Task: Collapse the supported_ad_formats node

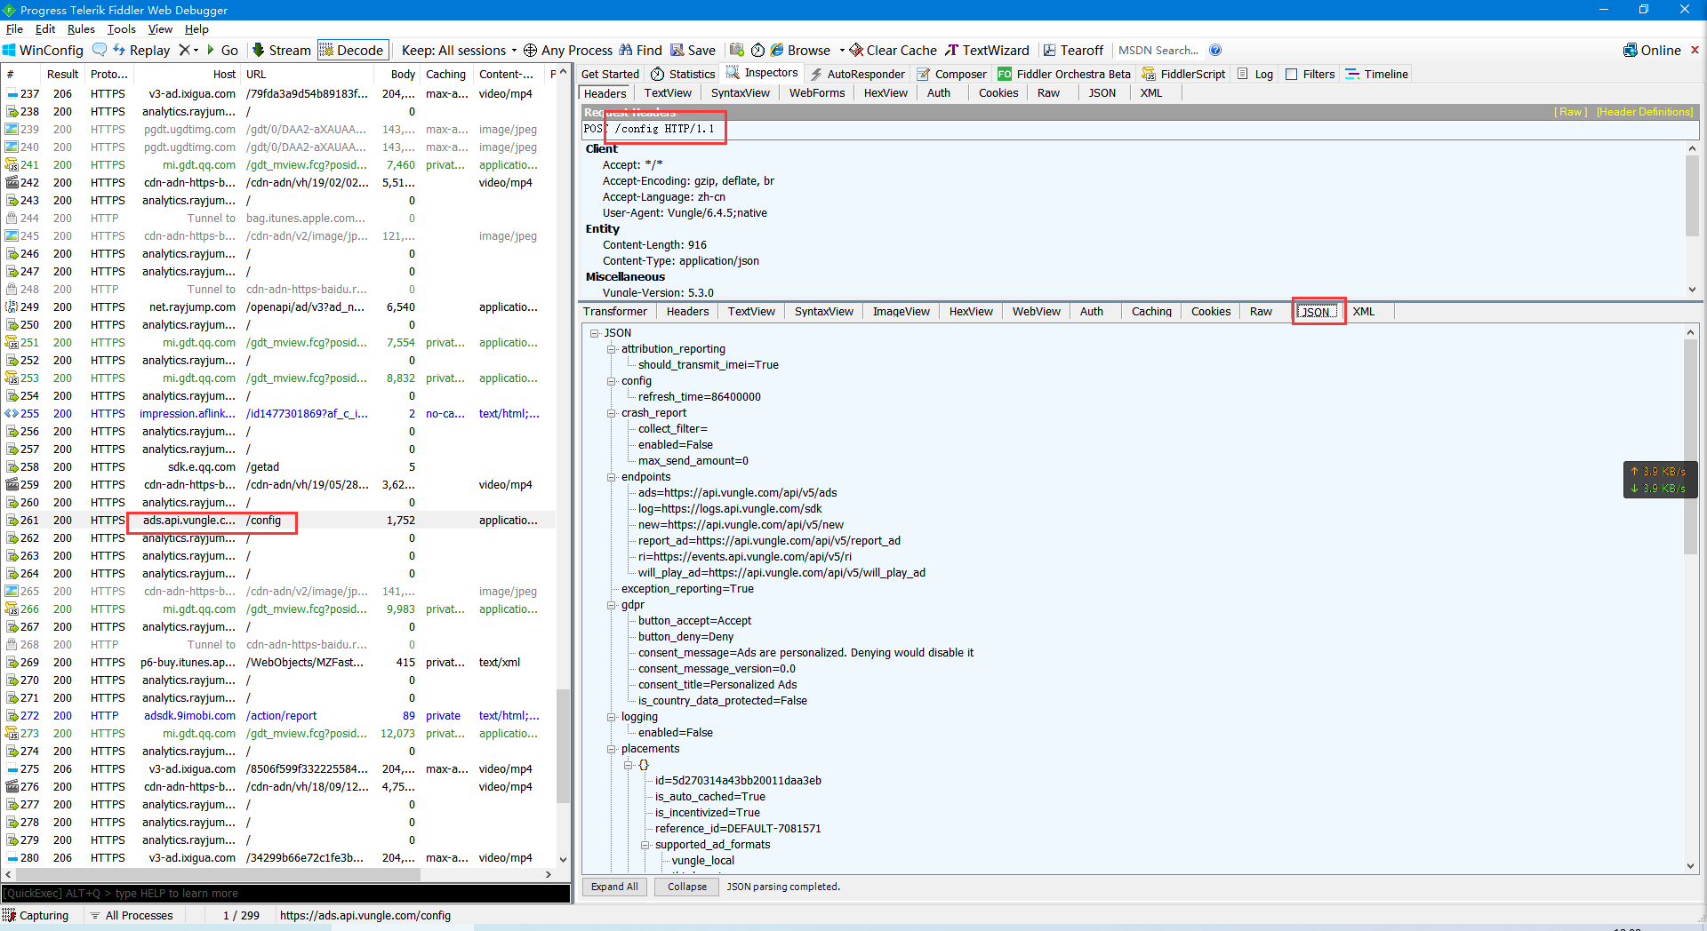Action: tap(645, 845)
